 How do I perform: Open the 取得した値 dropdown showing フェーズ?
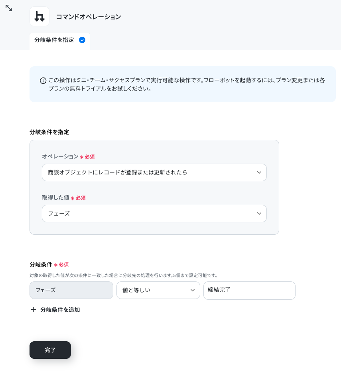coord(154,213)
